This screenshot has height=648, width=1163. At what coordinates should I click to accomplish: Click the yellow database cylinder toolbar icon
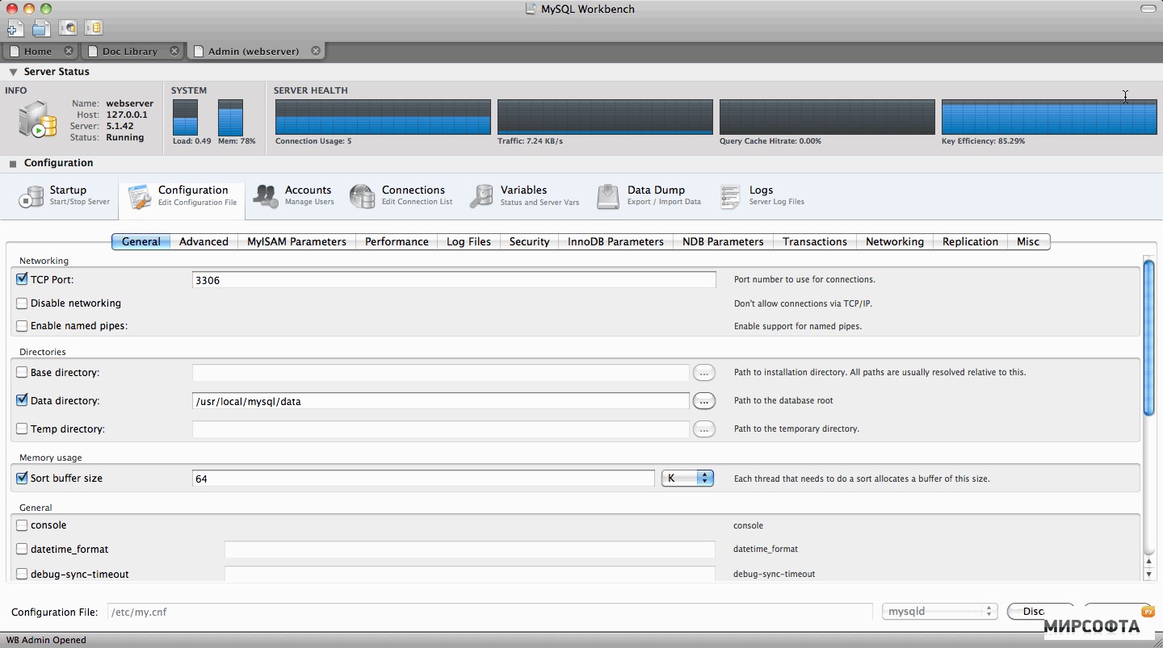click(93, 27)
